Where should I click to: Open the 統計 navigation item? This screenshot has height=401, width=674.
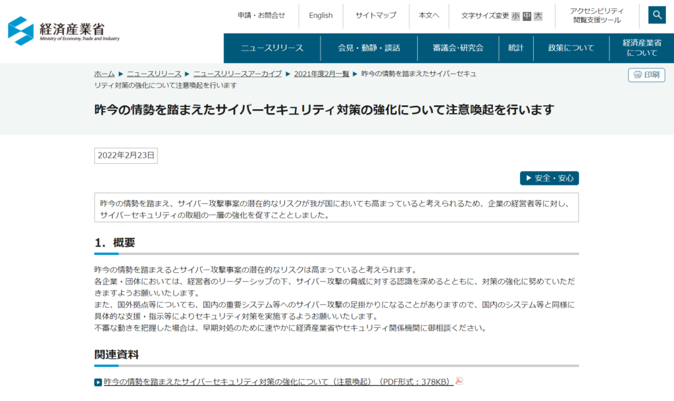point(515,48)
